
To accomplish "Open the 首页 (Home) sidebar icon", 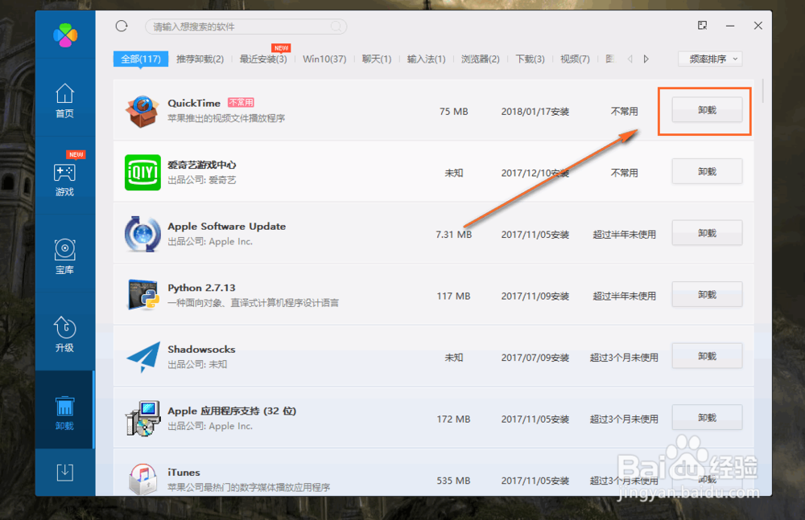I will pyautogui.click(x=65, y=99).
